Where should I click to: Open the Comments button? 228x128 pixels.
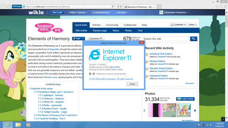[x=96, y=39]
